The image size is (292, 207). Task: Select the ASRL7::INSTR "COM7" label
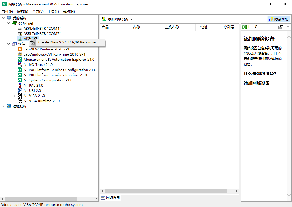tap(42, 33)
